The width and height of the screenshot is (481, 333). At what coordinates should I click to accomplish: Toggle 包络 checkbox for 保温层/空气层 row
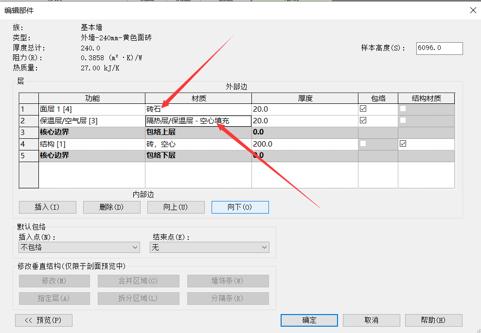[x=363, y=120]
